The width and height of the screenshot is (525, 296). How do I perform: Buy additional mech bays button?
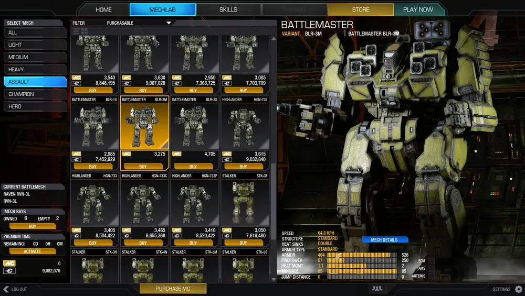pyautogui.click(x=32, y=226)
